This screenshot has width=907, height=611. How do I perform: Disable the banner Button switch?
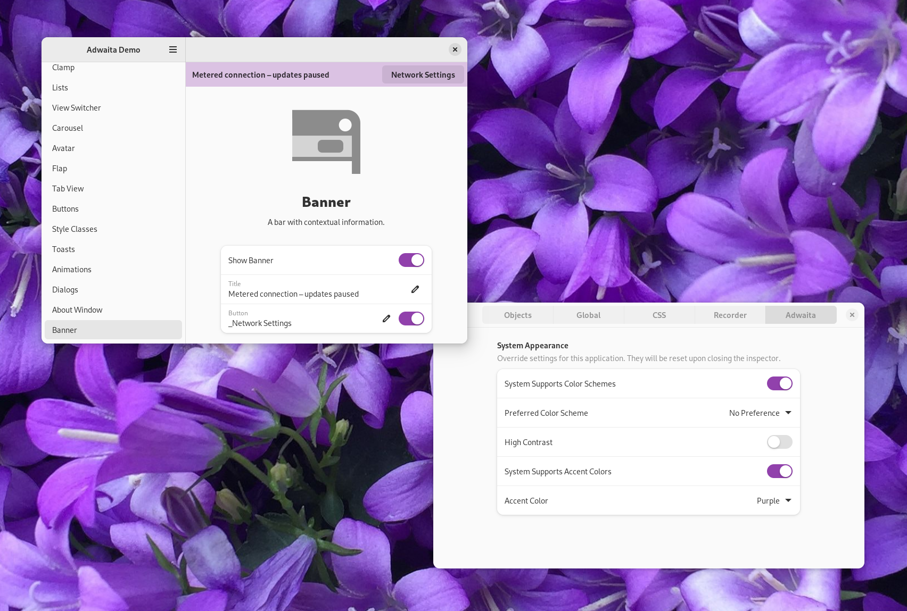(411, 319)
